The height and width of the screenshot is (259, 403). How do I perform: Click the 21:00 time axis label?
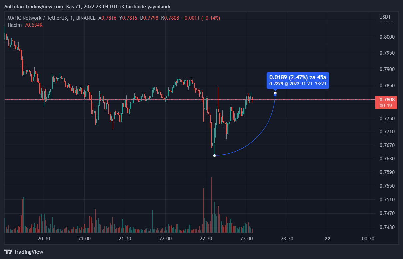(x=84, y=239)
